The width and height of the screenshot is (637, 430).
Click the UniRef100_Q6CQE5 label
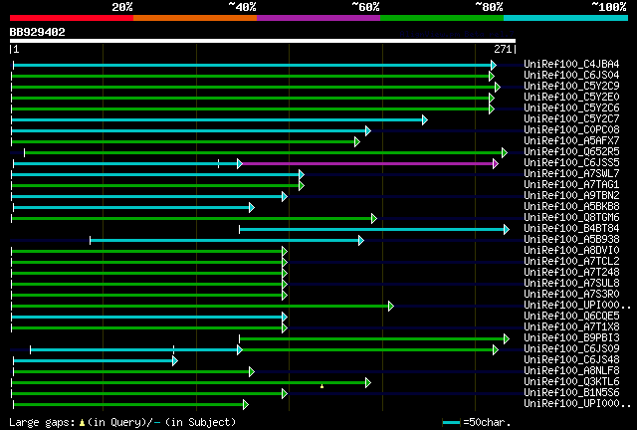pos(571,317)
